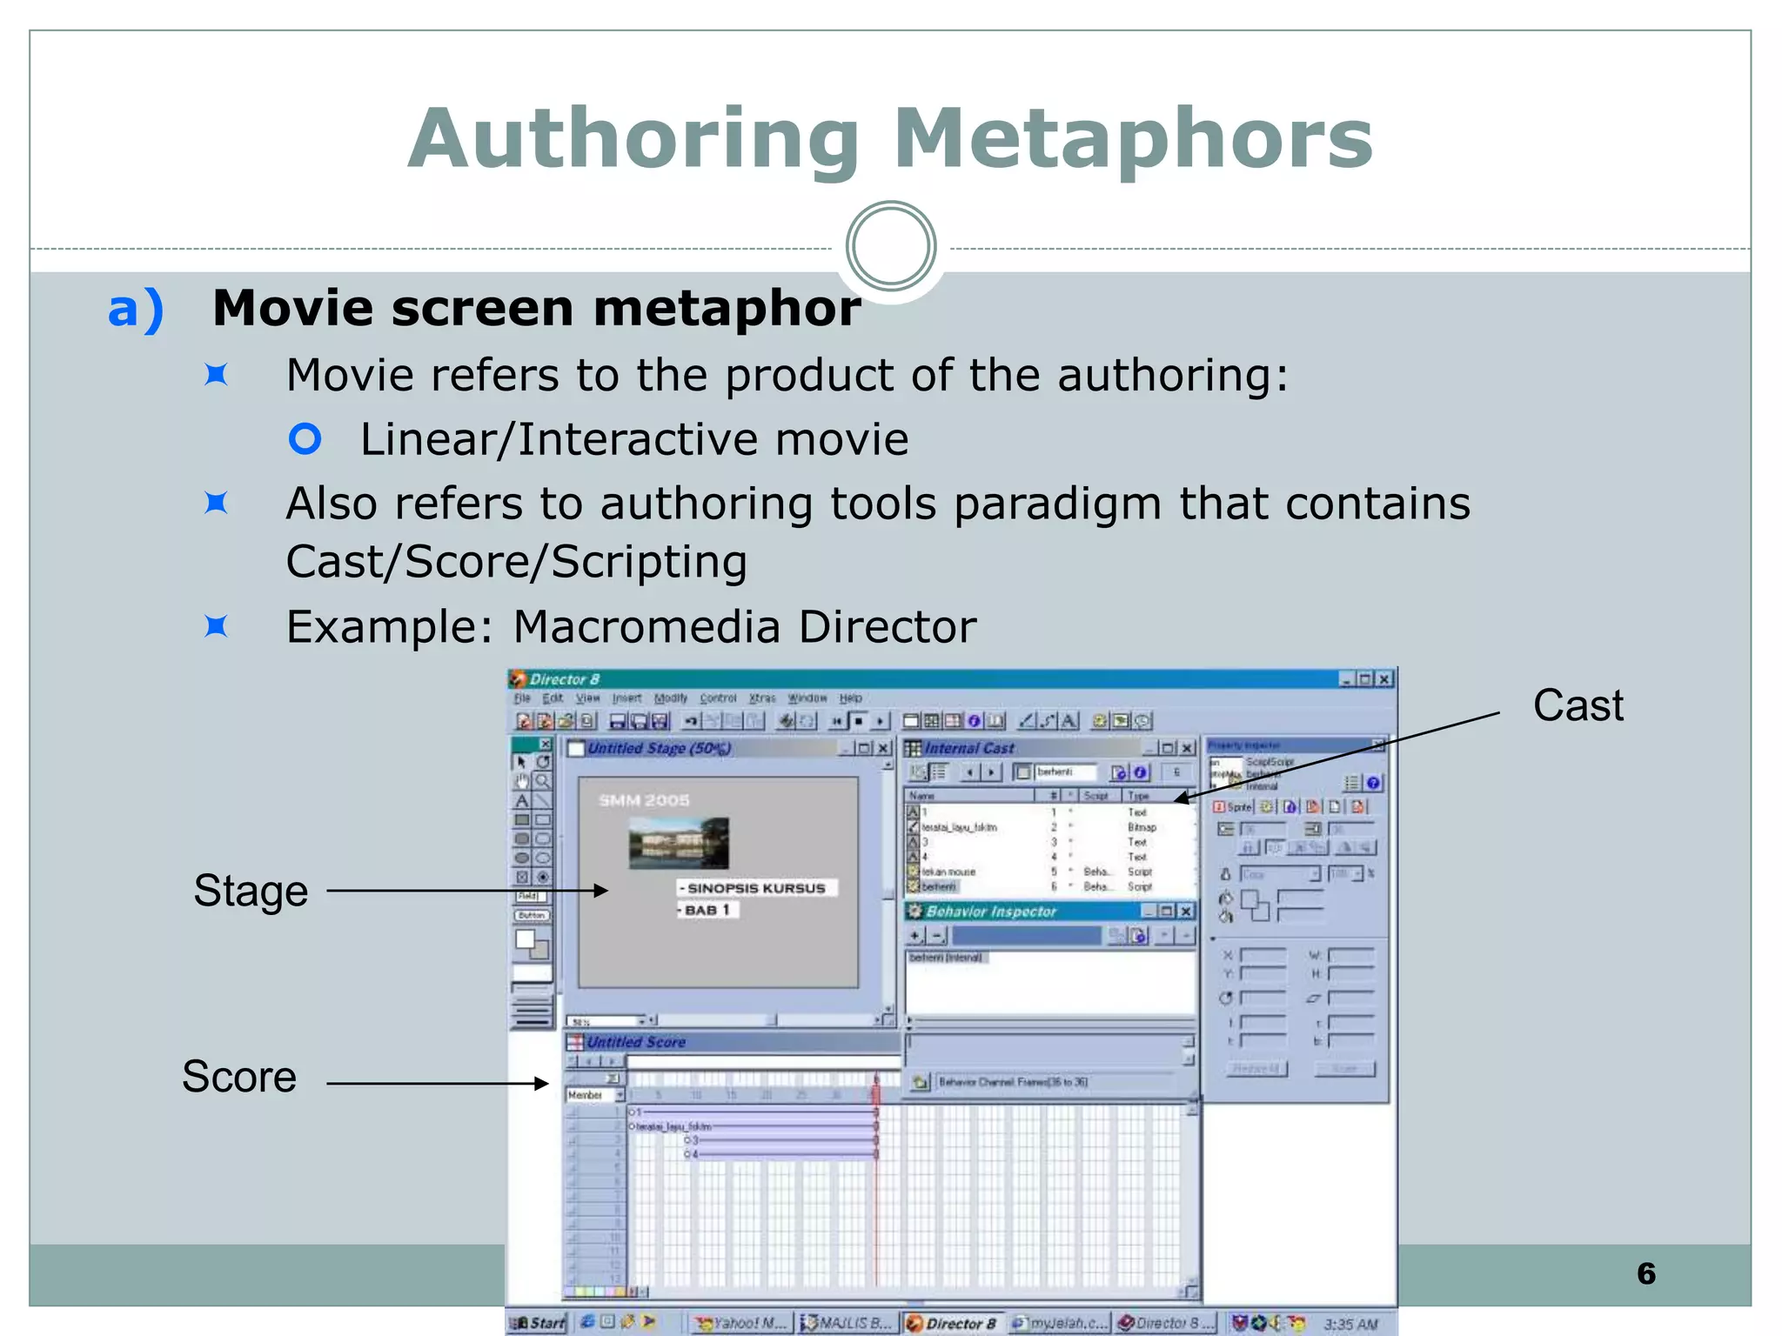Screen dimensions: 1782x1336
Task: Open the File menu
Action: coord(522,698)
